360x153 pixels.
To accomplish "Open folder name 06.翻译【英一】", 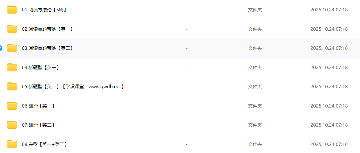I will coord(38,106).
